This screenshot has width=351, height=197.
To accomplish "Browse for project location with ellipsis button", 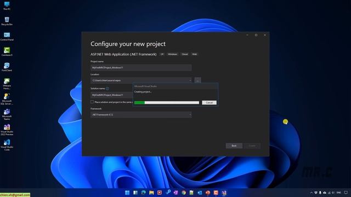I will (197, 80).
